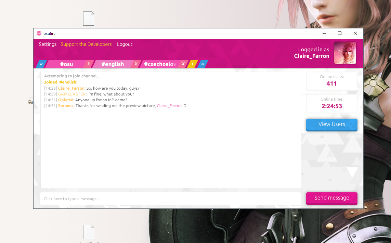Open the Settings menu
The height and width of the screenshot is (243, 391).
point(48,44)
